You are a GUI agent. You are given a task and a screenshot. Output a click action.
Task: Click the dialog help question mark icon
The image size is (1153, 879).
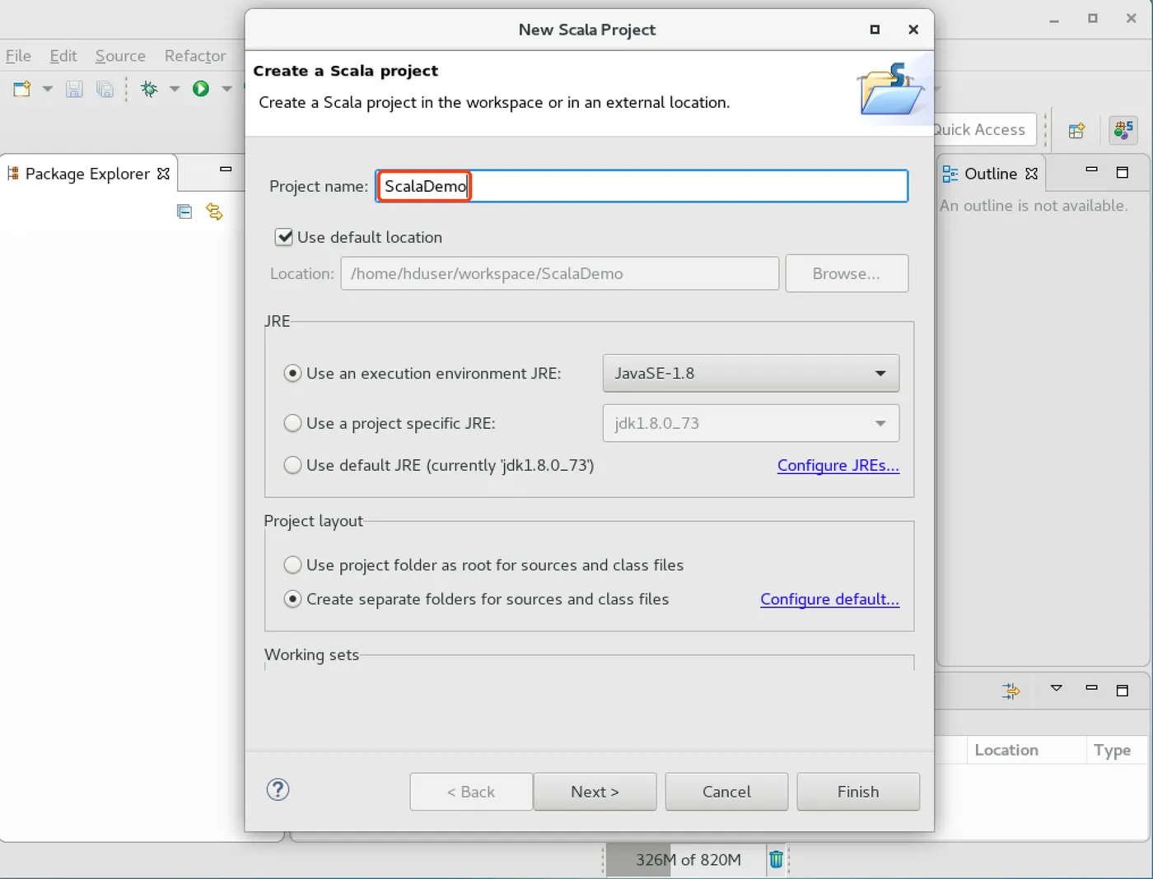click(278, 790)
